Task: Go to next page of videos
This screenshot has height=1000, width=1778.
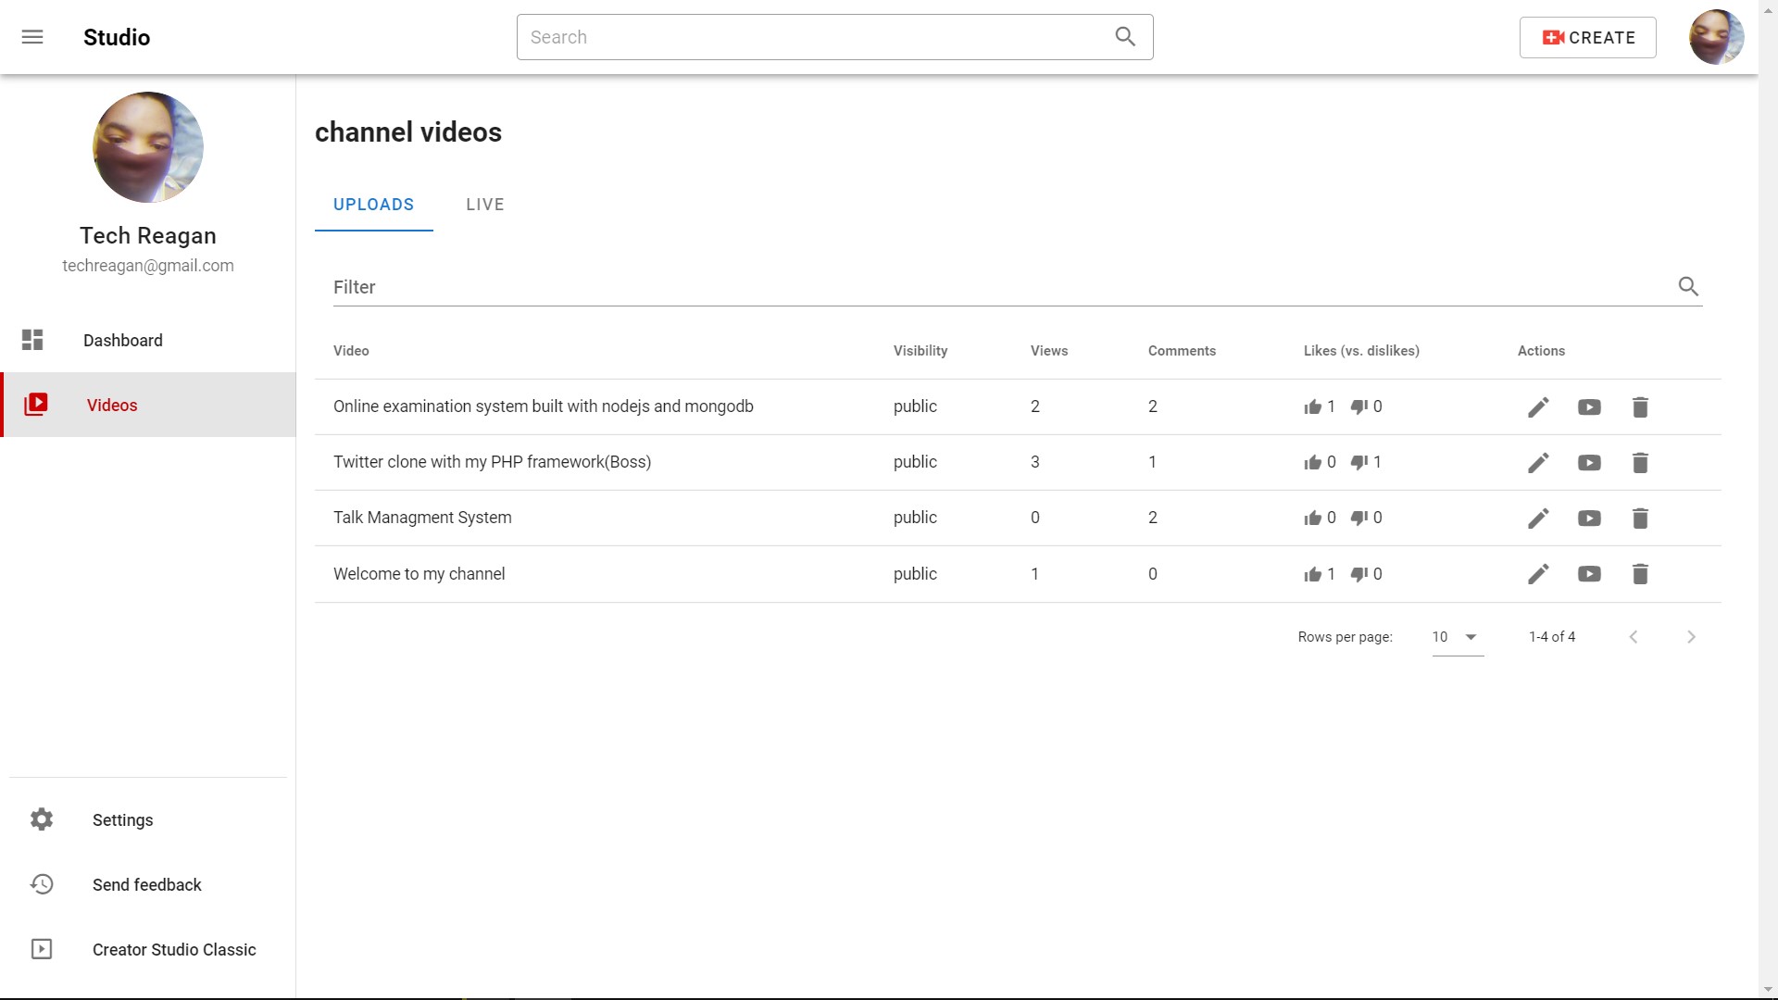Action: [1691, 637]
